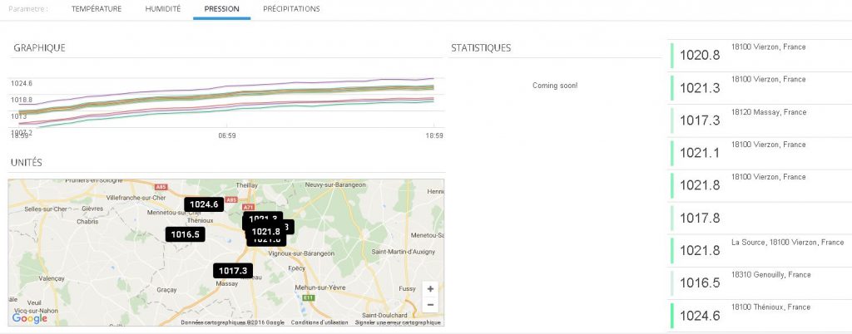852x334 pixels.
Task: Select the 1020.8 Vierzon station entry
Action: 759,55
